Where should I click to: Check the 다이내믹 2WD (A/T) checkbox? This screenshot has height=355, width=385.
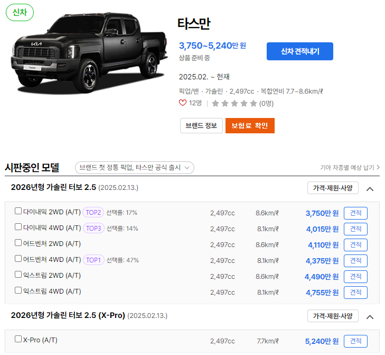click(18, 211)
